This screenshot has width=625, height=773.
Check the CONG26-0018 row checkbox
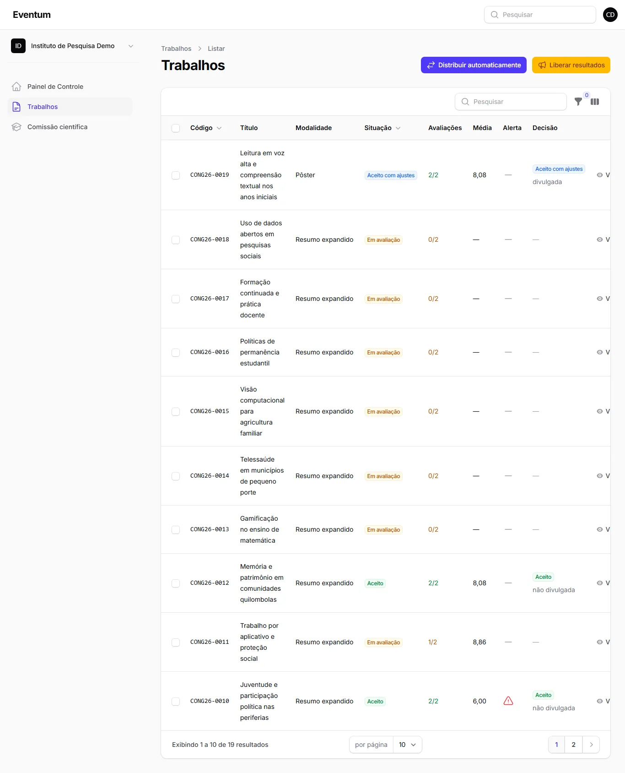[176, 240]
